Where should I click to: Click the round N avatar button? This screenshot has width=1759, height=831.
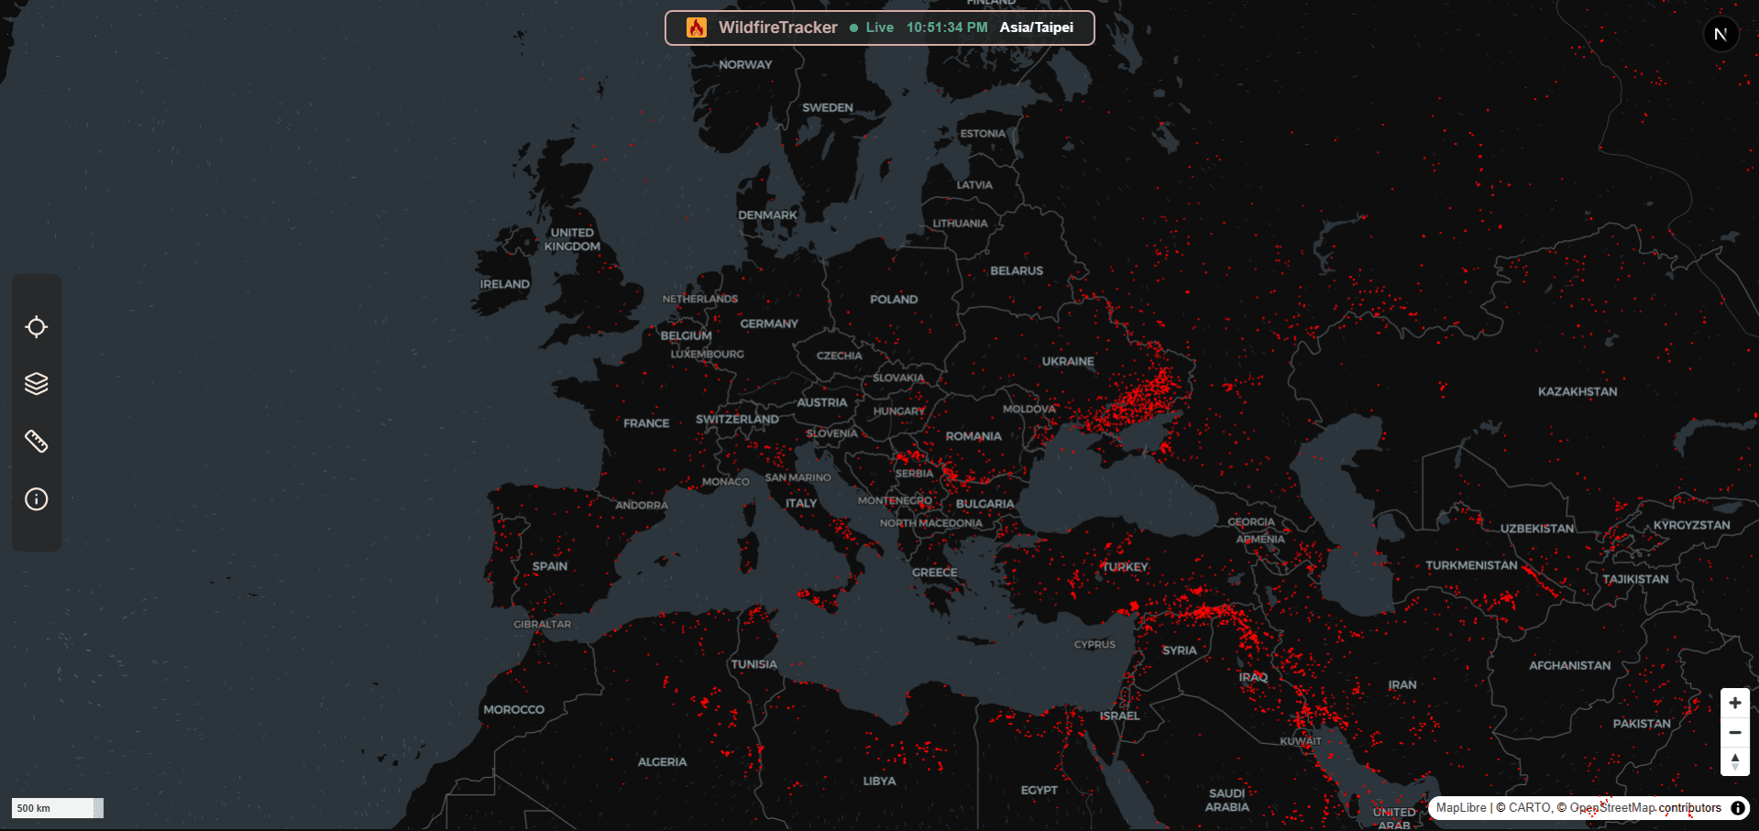(1721, 35)
